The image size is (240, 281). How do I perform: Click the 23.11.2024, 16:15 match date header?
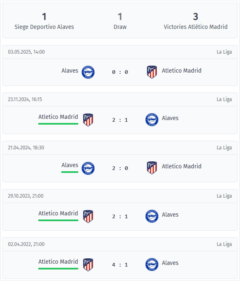tap(25, 99)
